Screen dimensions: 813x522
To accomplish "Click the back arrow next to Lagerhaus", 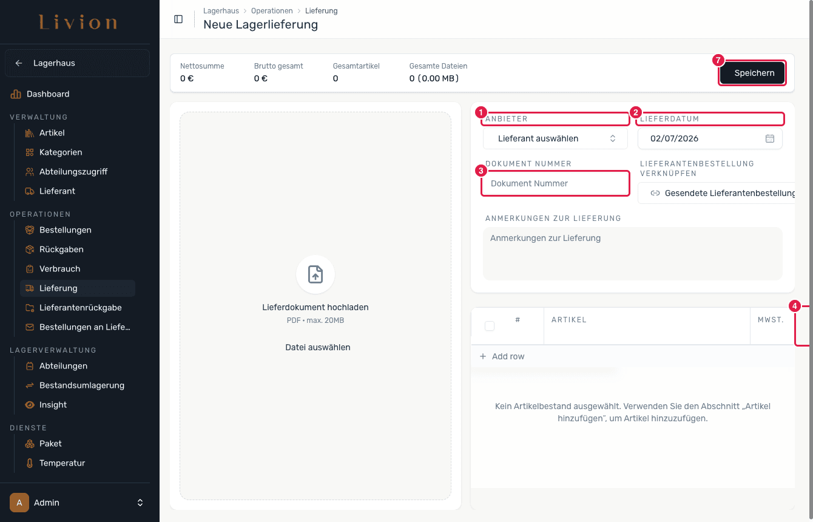I will tap(19, 63).
